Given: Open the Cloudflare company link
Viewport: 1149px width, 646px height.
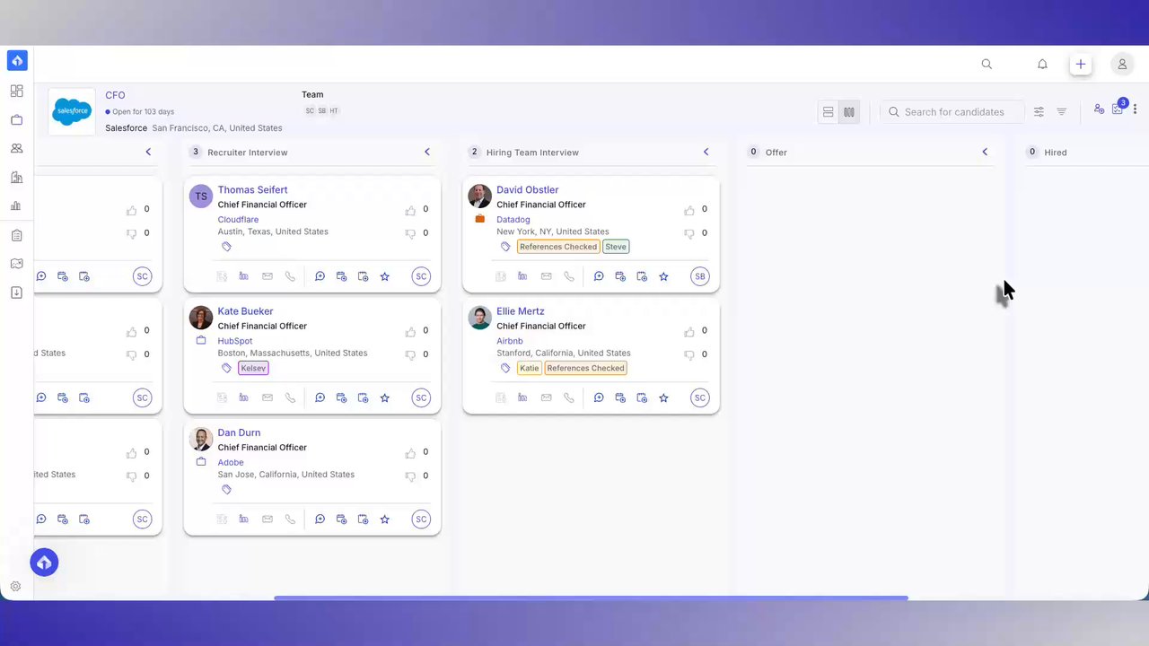Looking at the screenshot, I should 238,220.
